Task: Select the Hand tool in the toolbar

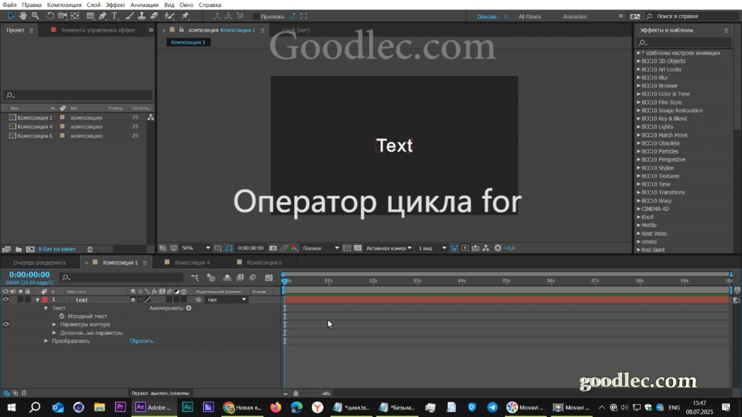Action: (23, 16)
